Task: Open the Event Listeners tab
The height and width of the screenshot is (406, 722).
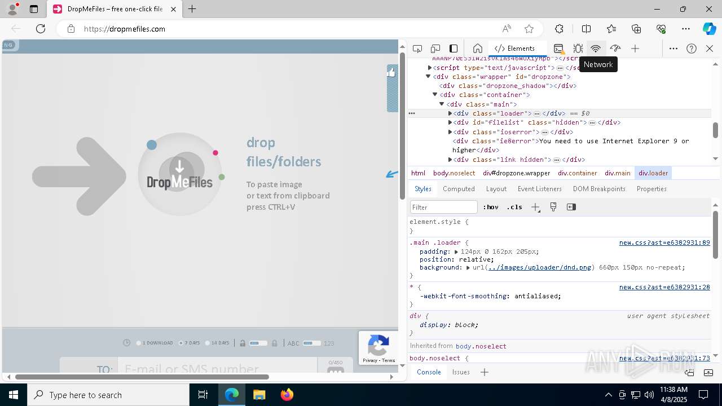Action: click(539, 189)
